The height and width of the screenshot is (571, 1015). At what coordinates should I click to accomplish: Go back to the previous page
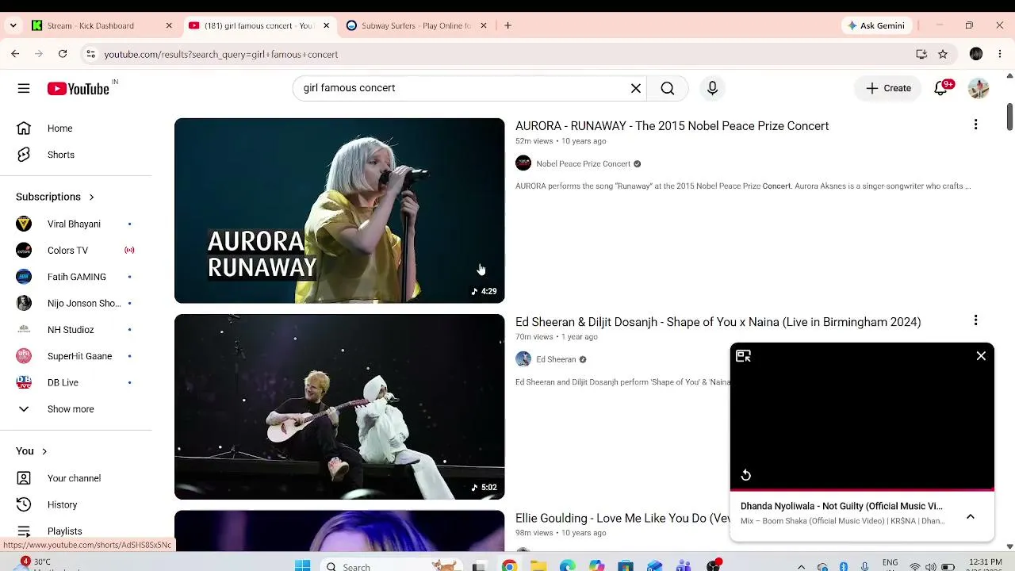[15, 54]
